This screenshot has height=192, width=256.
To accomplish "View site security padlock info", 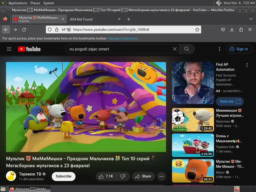I will coord(57,29).
